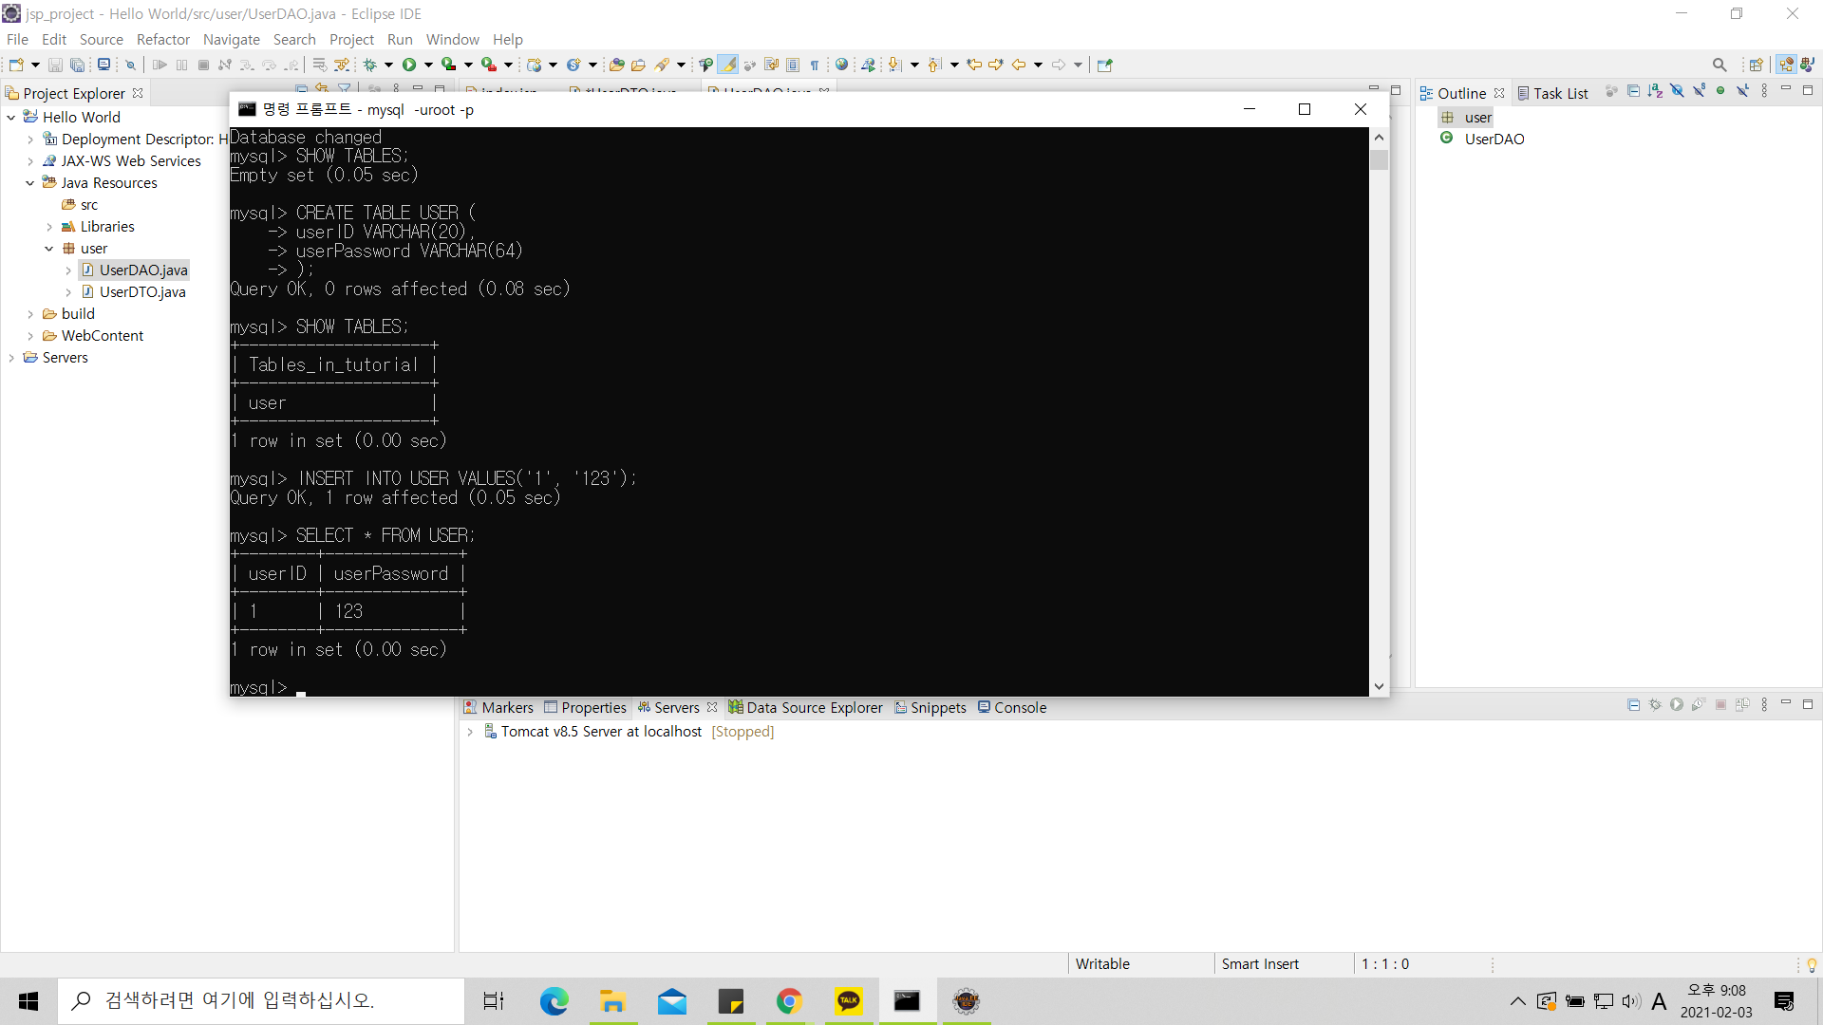Select UserDAO class in Outline

1494,140
